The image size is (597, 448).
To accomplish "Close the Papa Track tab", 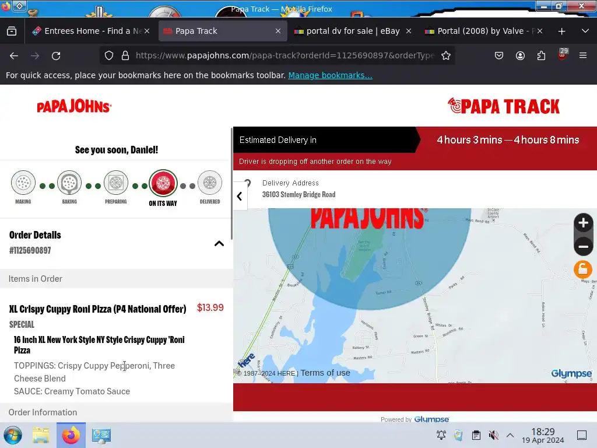I will point(278,31).
